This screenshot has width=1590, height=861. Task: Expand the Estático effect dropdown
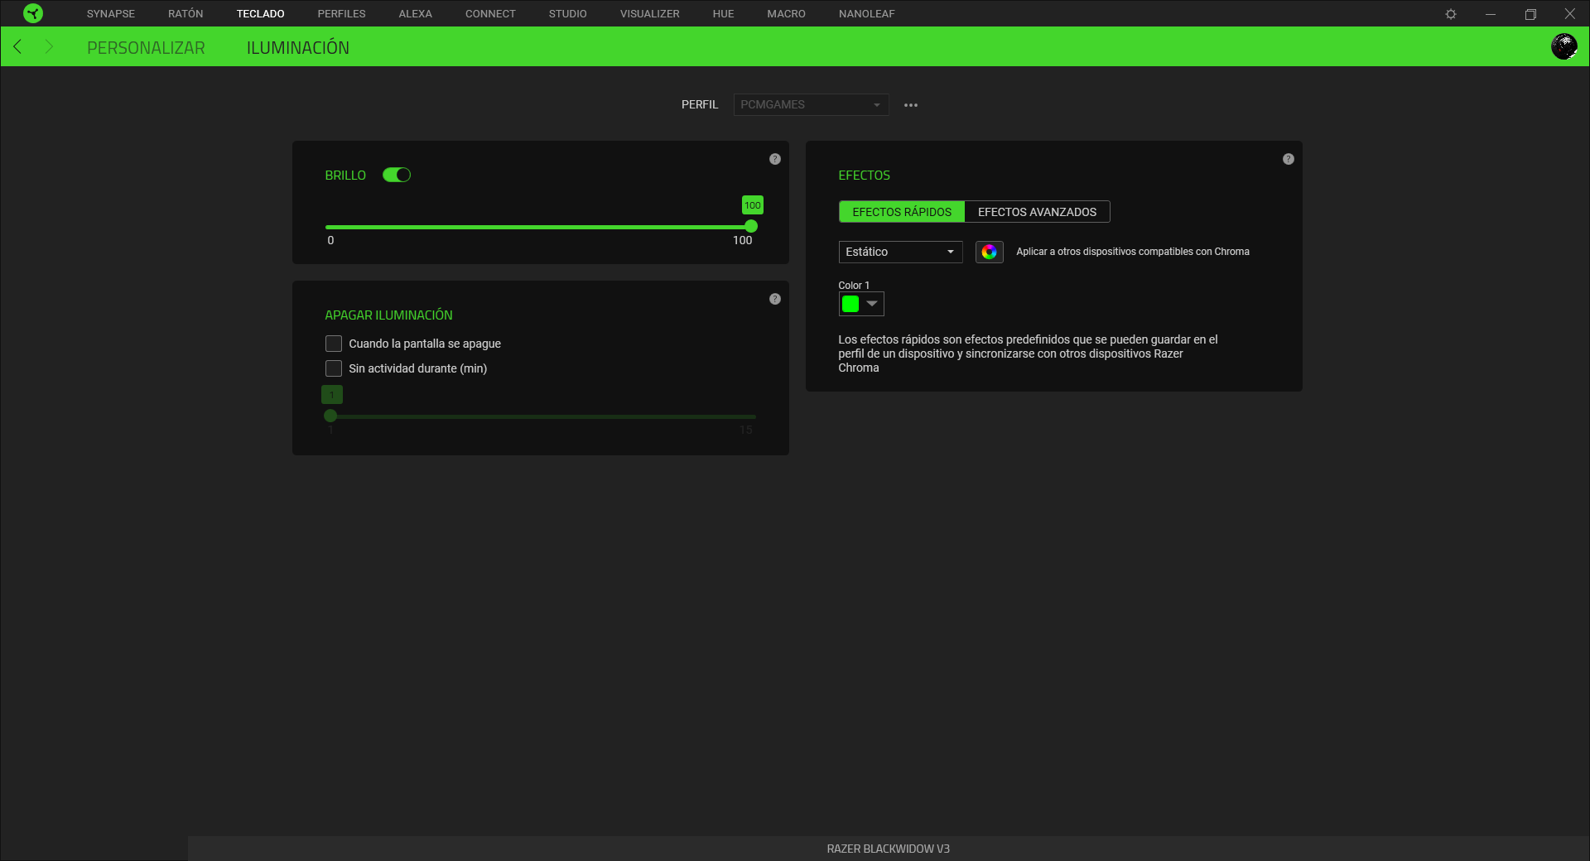pyautogui.click(x=901, y=252)
